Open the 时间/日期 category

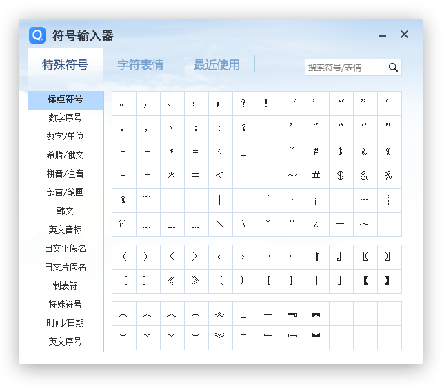[66, 323]
